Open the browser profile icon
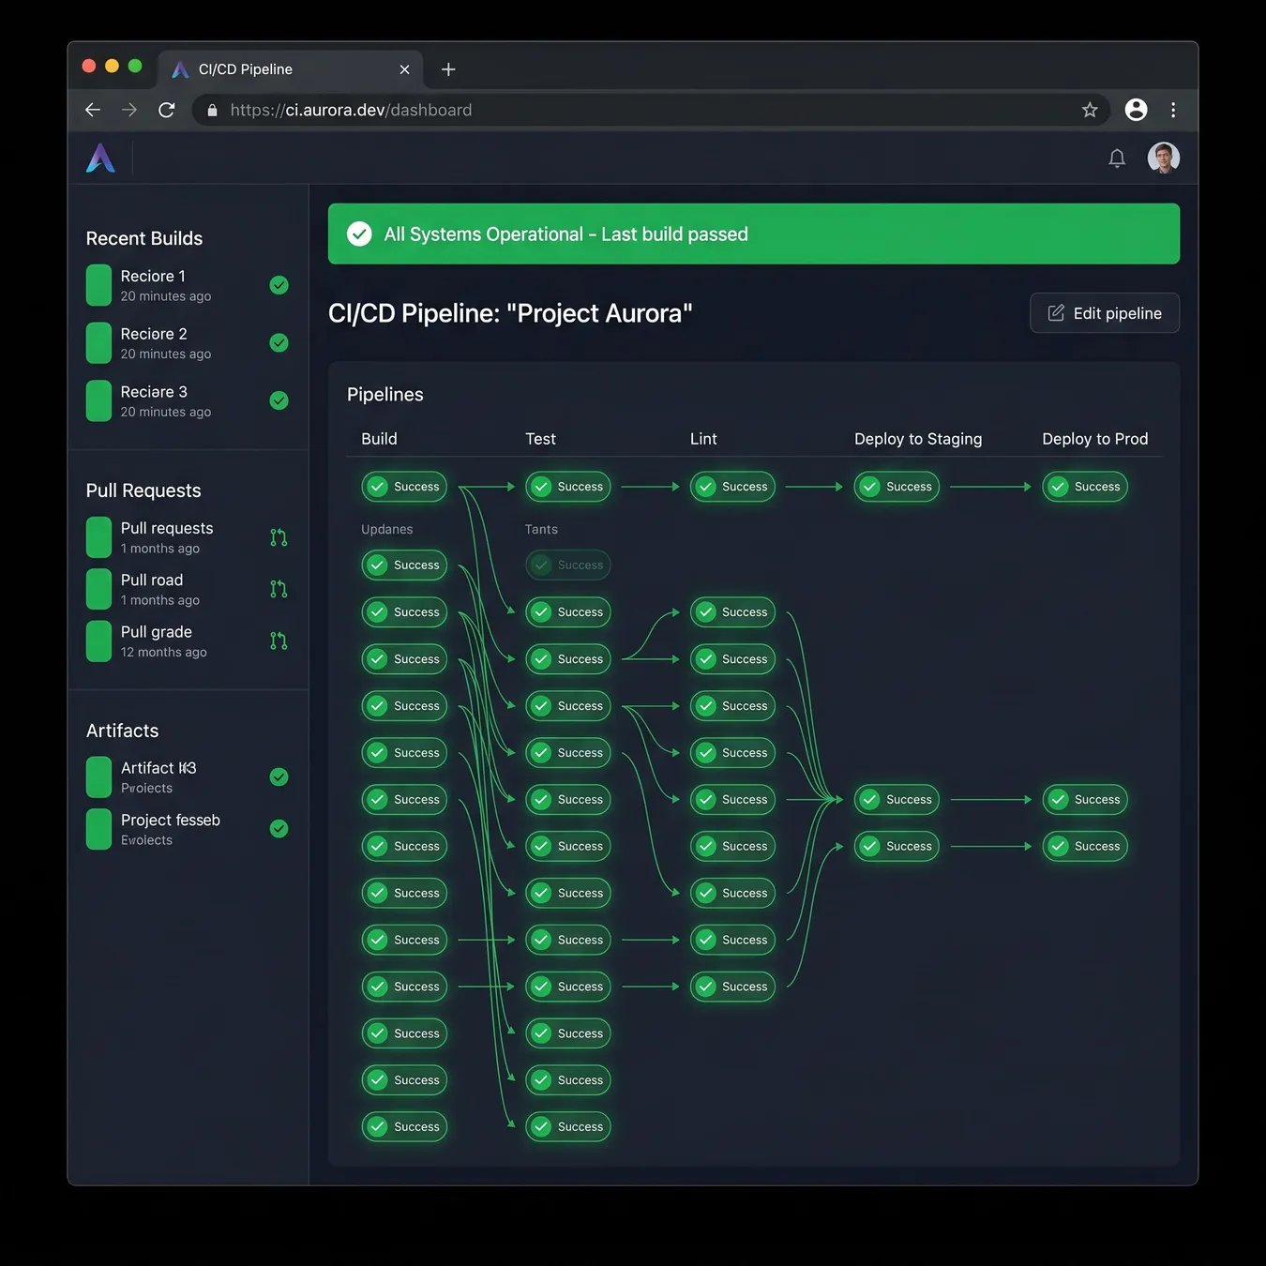This screenshot has width=1266, height=1266. [1136, 110]
